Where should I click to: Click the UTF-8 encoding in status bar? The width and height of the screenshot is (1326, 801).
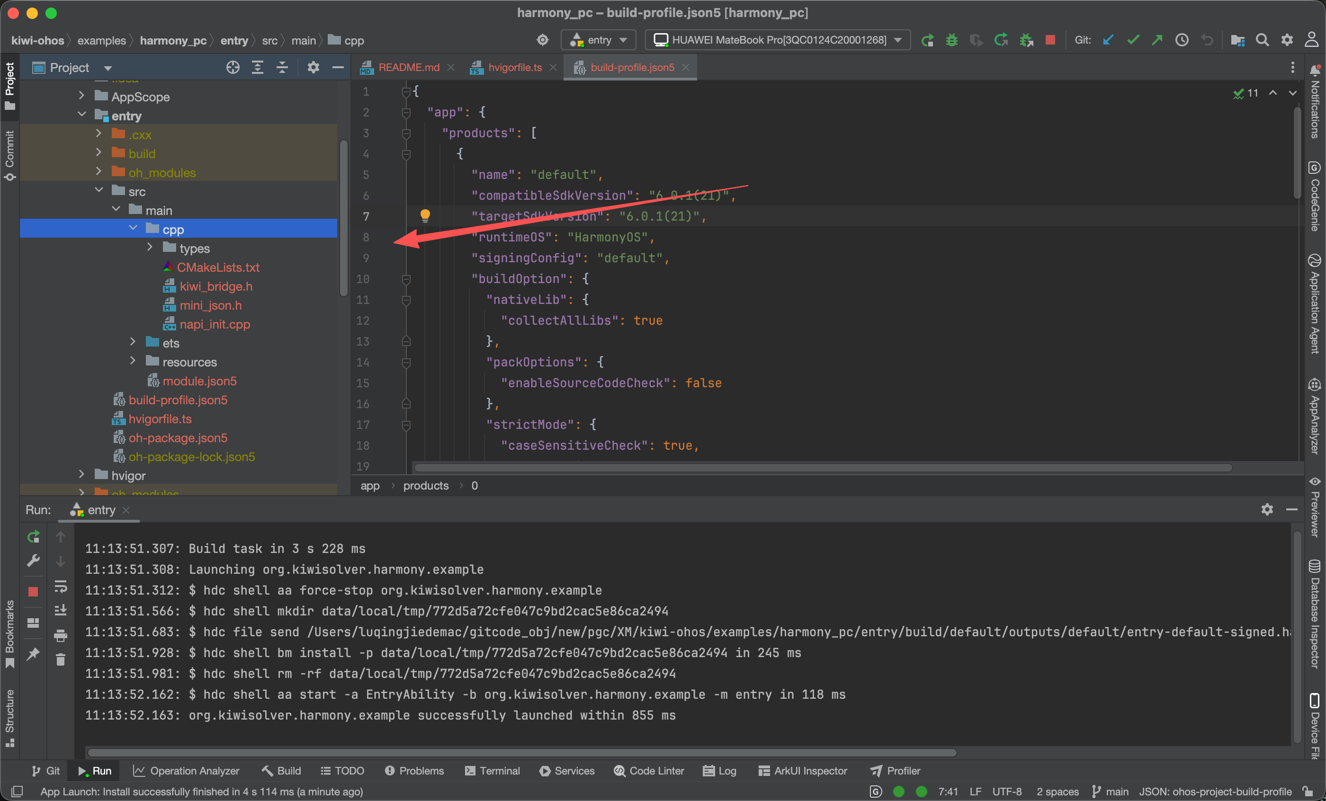[x=1007, y=792]
